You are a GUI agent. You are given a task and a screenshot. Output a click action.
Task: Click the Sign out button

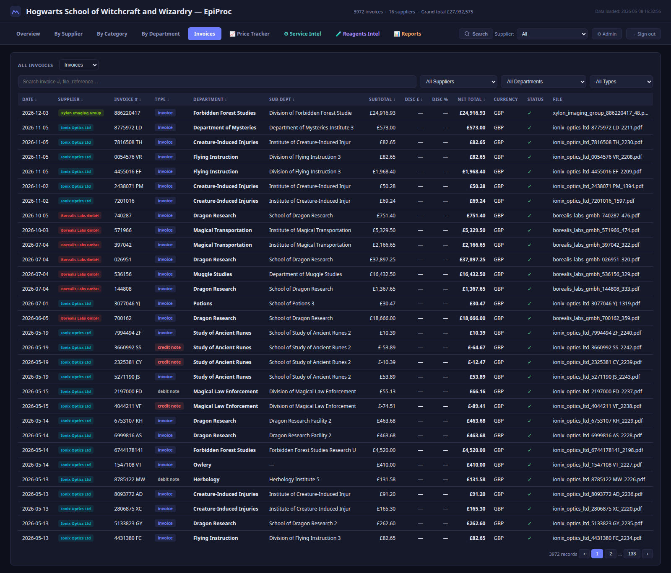(x=643, y=34)
